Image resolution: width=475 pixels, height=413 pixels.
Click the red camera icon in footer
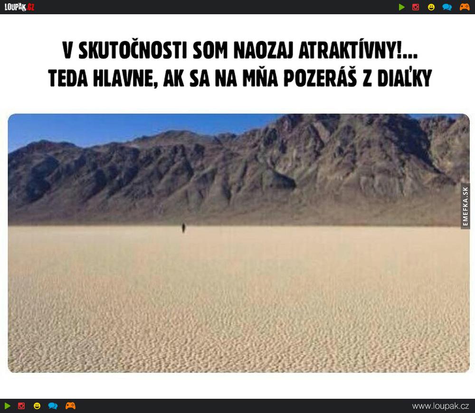[x=21, y=406]
